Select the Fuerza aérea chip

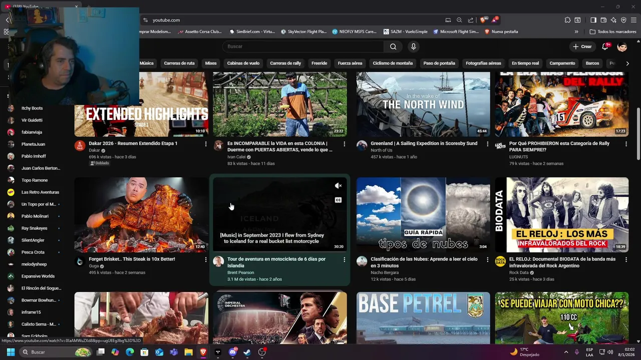click(x=350, y=63)
